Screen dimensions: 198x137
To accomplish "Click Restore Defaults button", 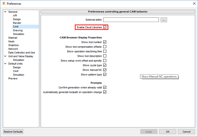I will point(13,131).
